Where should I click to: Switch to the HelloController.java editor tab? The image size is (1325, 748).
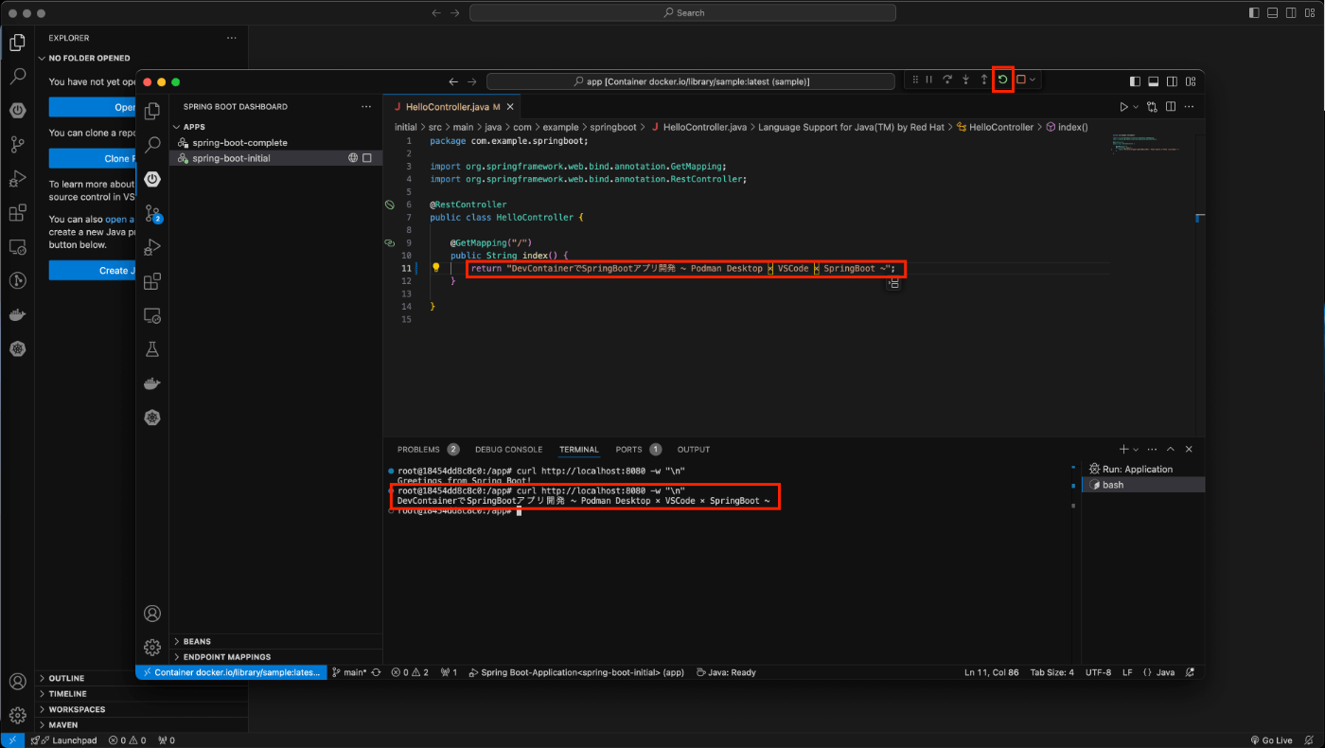pyautogui.click(x=452, y=107)
